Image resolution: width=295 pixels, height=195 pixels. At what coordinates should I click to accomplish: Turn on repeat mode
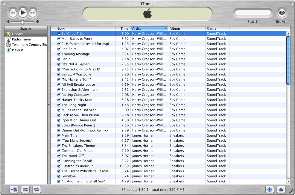pos(37,189)
